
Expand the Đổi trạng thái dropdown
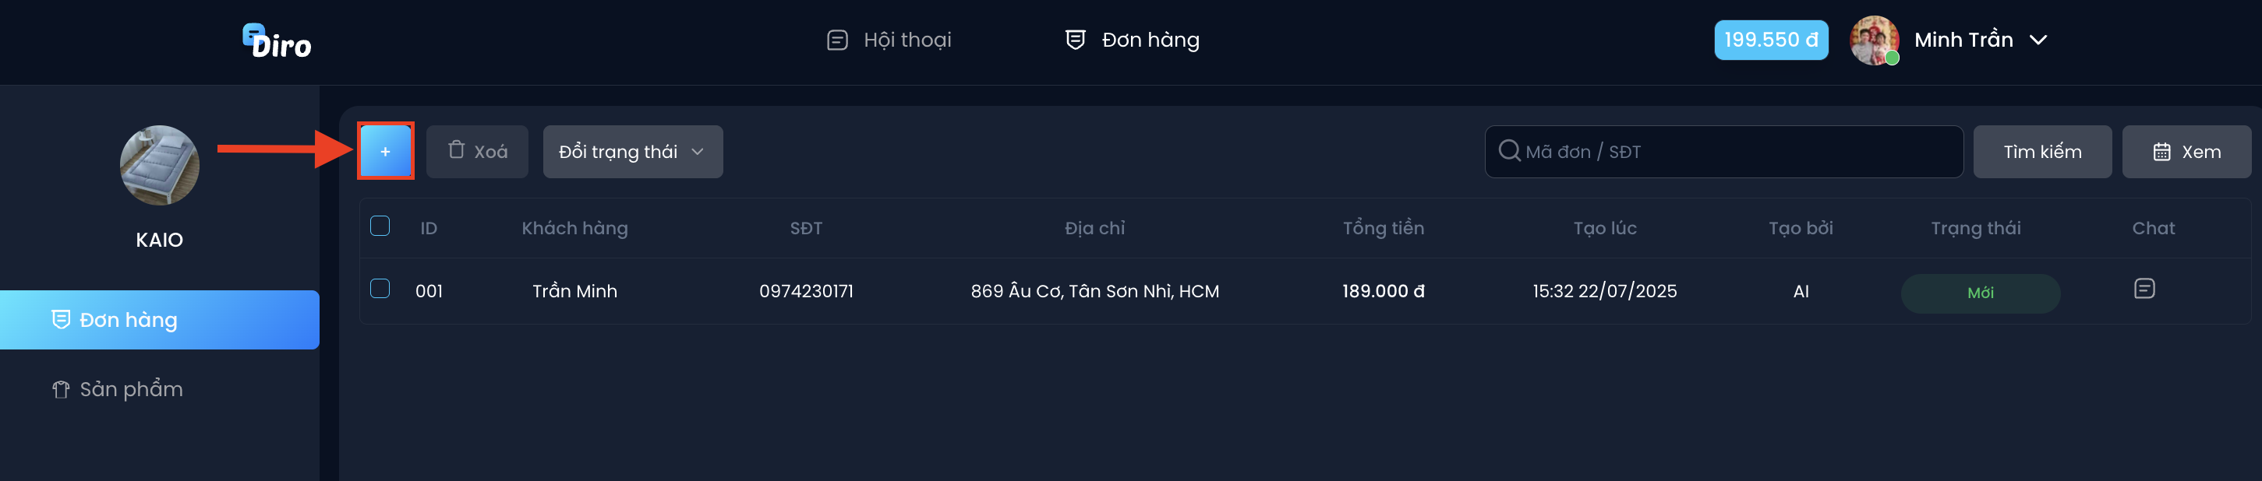point(632,152)
